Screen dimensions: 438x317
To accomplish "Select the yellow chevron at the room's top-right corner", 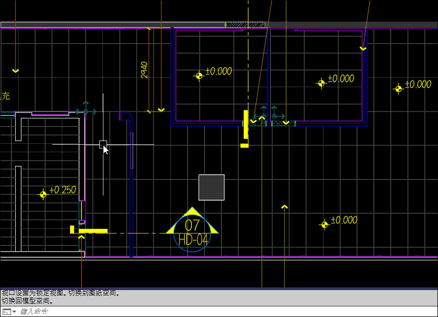I will [x=363, y=49].
